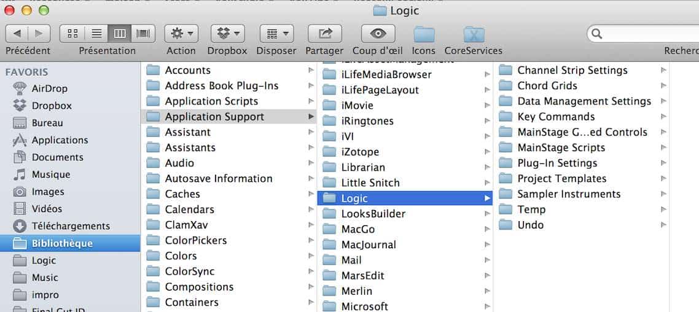The width and height of the screenshot is (699, 312).
Task: Open the CoreServices folder shortcut in toolbar
Action: 474,34
